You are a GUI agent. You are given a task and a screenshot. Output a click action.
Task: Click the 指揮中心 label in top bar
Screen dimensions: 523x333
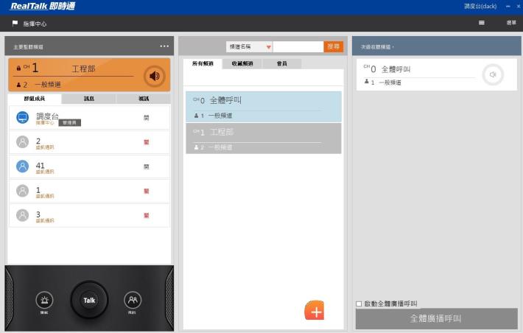(x=35, y=24)
